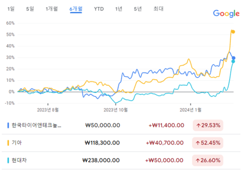Screen dimensions: 251x175
Task: Select the 최대 range tab
Action: pos(159,9)
